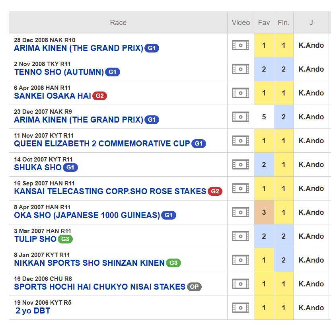Play video for Tulip Sho race
This screenshot has width=331, height=327.
pyautogui.click(x=240, y=236)
